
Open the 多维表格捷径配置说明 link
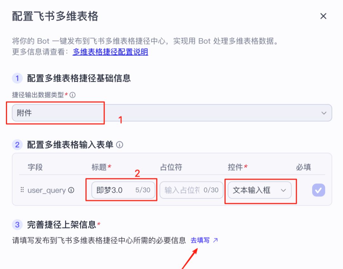click(110, 52)
